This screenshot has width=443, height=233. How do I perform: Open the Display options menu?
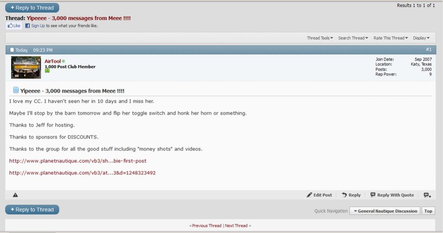click(x=421, y=38)
